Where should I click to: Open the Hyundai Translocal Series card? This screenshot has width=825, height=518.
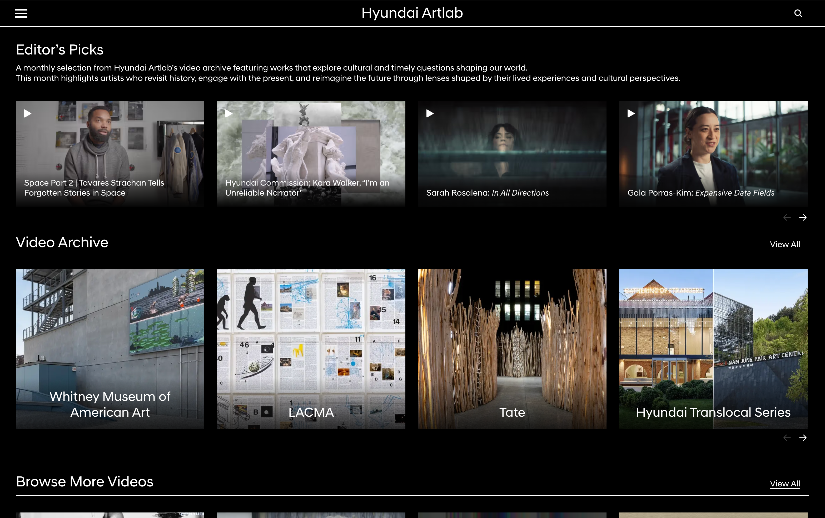(713, 349)
